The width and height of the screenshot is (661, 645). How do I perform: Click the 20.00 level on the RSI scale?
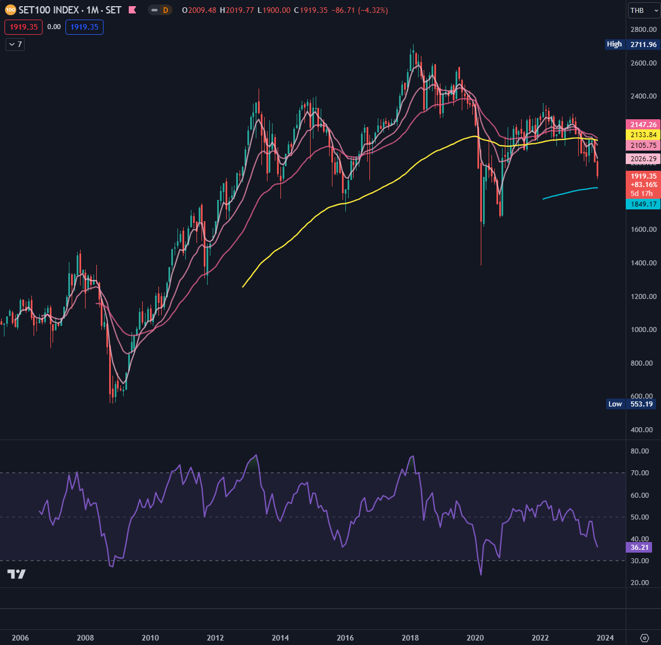[640, 582]
